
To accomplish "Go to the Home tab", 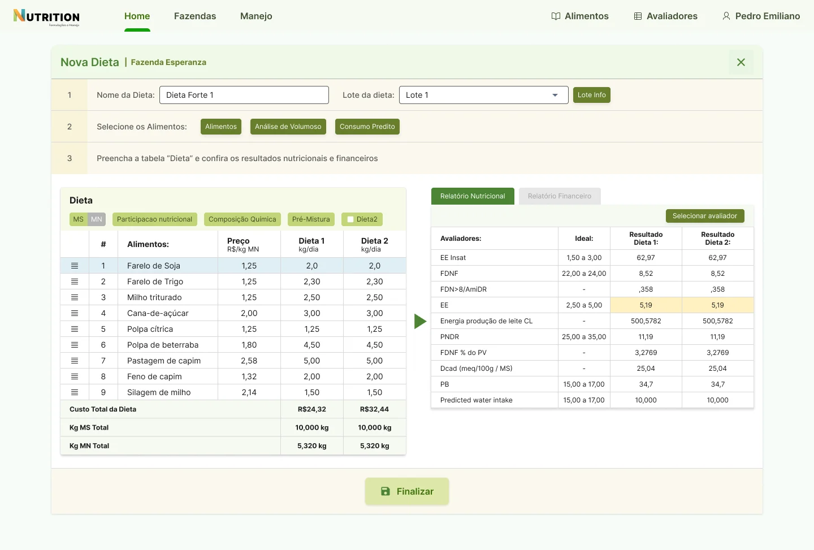I will click(x=137, y=16).
